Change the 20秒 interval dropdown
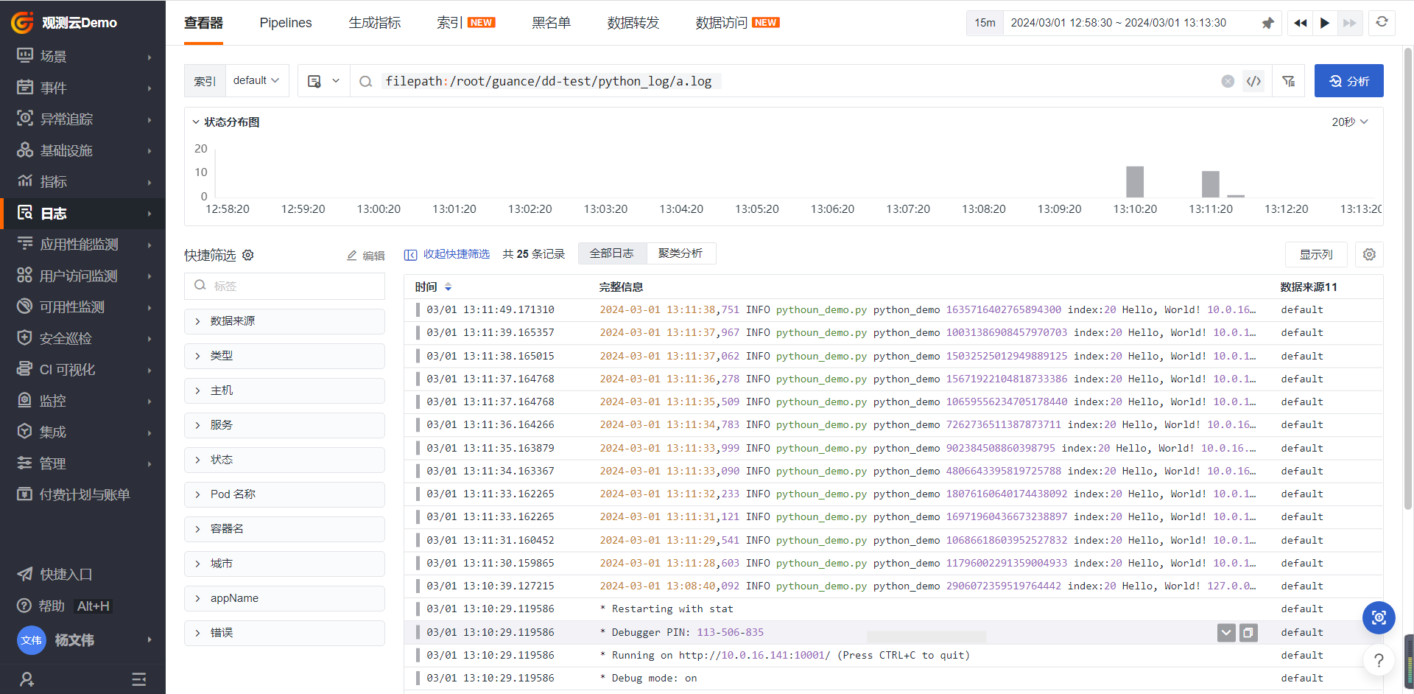Screen dimensions: 1414x694 (1349, 122)
